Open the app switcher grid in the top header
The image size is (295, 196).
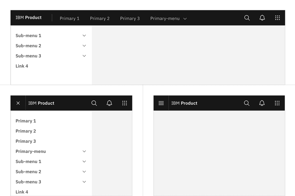(278, 18)
